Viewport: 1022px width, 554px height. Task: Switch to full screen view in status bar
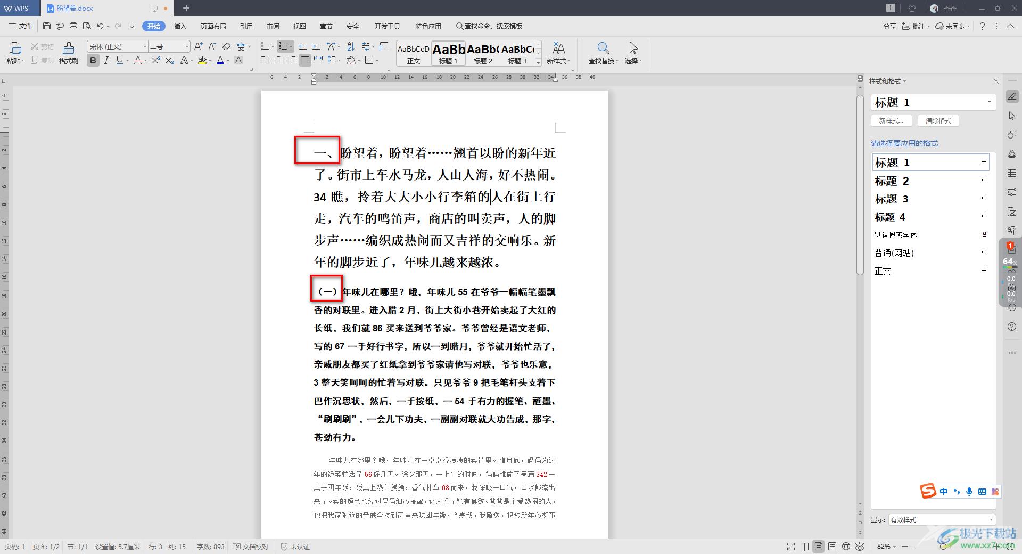coord(791,547)
